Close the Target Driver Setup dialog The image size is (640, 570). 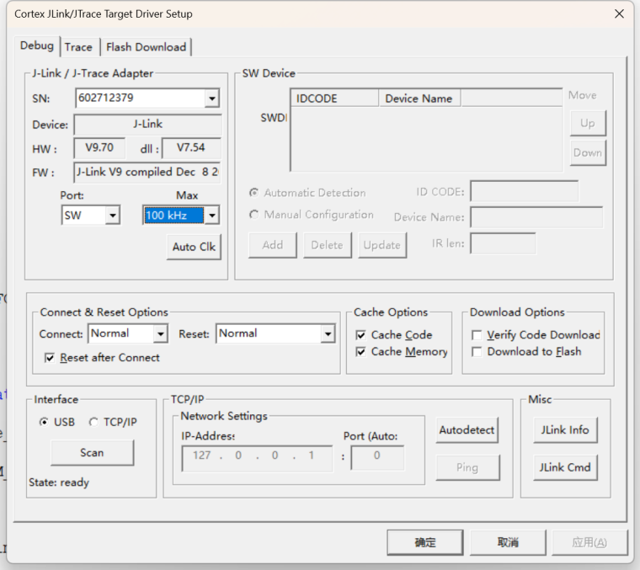pyautogui.click(x=619, y=13)
